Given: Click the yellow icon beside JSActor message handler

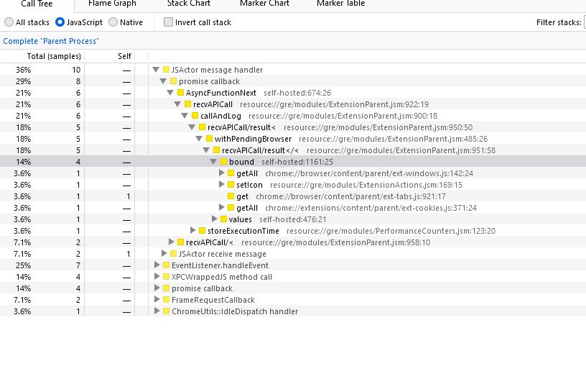Looking at the screenshot, I should tap(167, 70).
